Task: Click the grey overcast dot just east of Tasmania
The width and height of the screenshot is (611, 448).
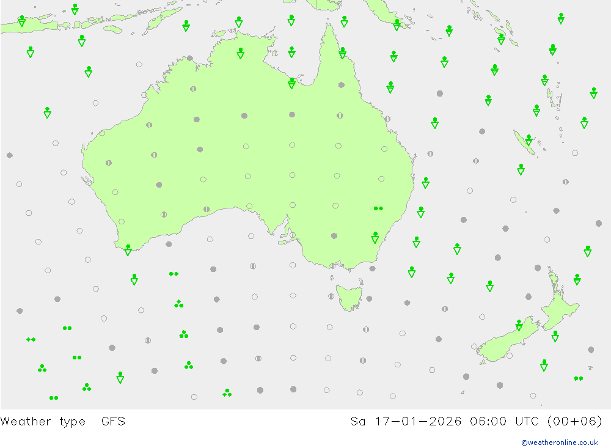Action: (x=369, y=299)
